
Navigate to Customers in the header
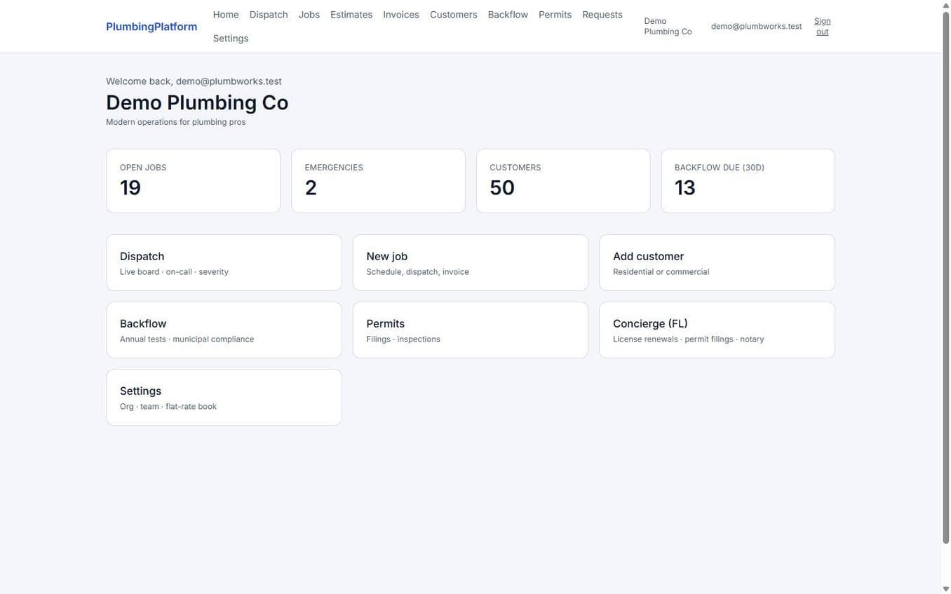click(x=454, y=15)
